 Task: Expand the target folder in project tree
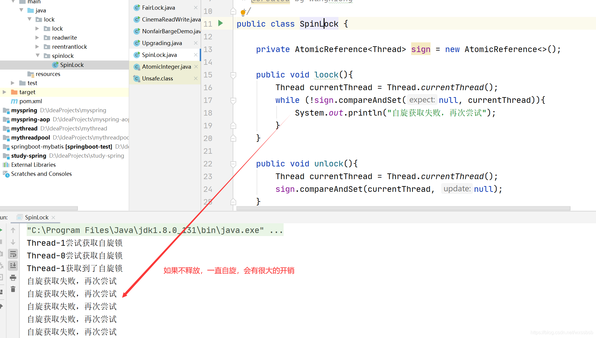(x=5, y=92)
